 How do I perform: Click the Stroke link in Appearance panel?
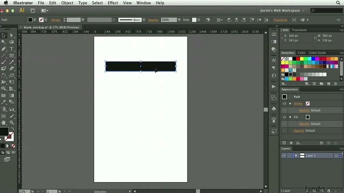298,103
